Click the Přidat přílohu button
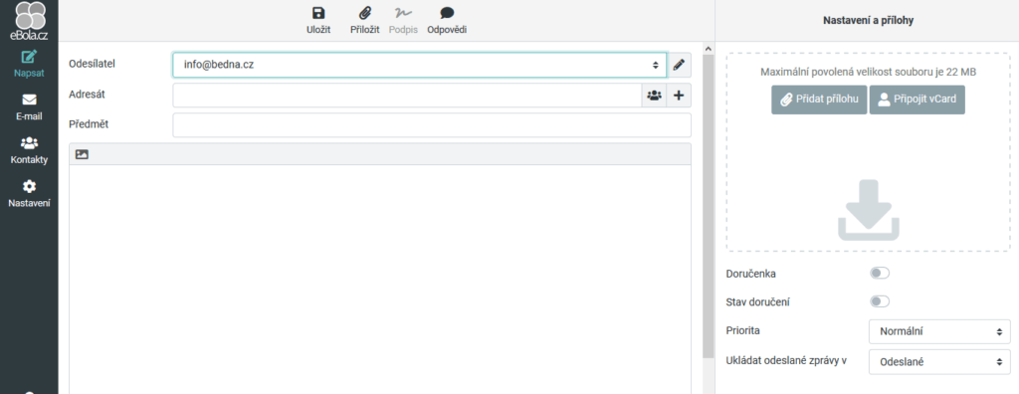This screenshot has width=1019, height=394. click(819, 99)
